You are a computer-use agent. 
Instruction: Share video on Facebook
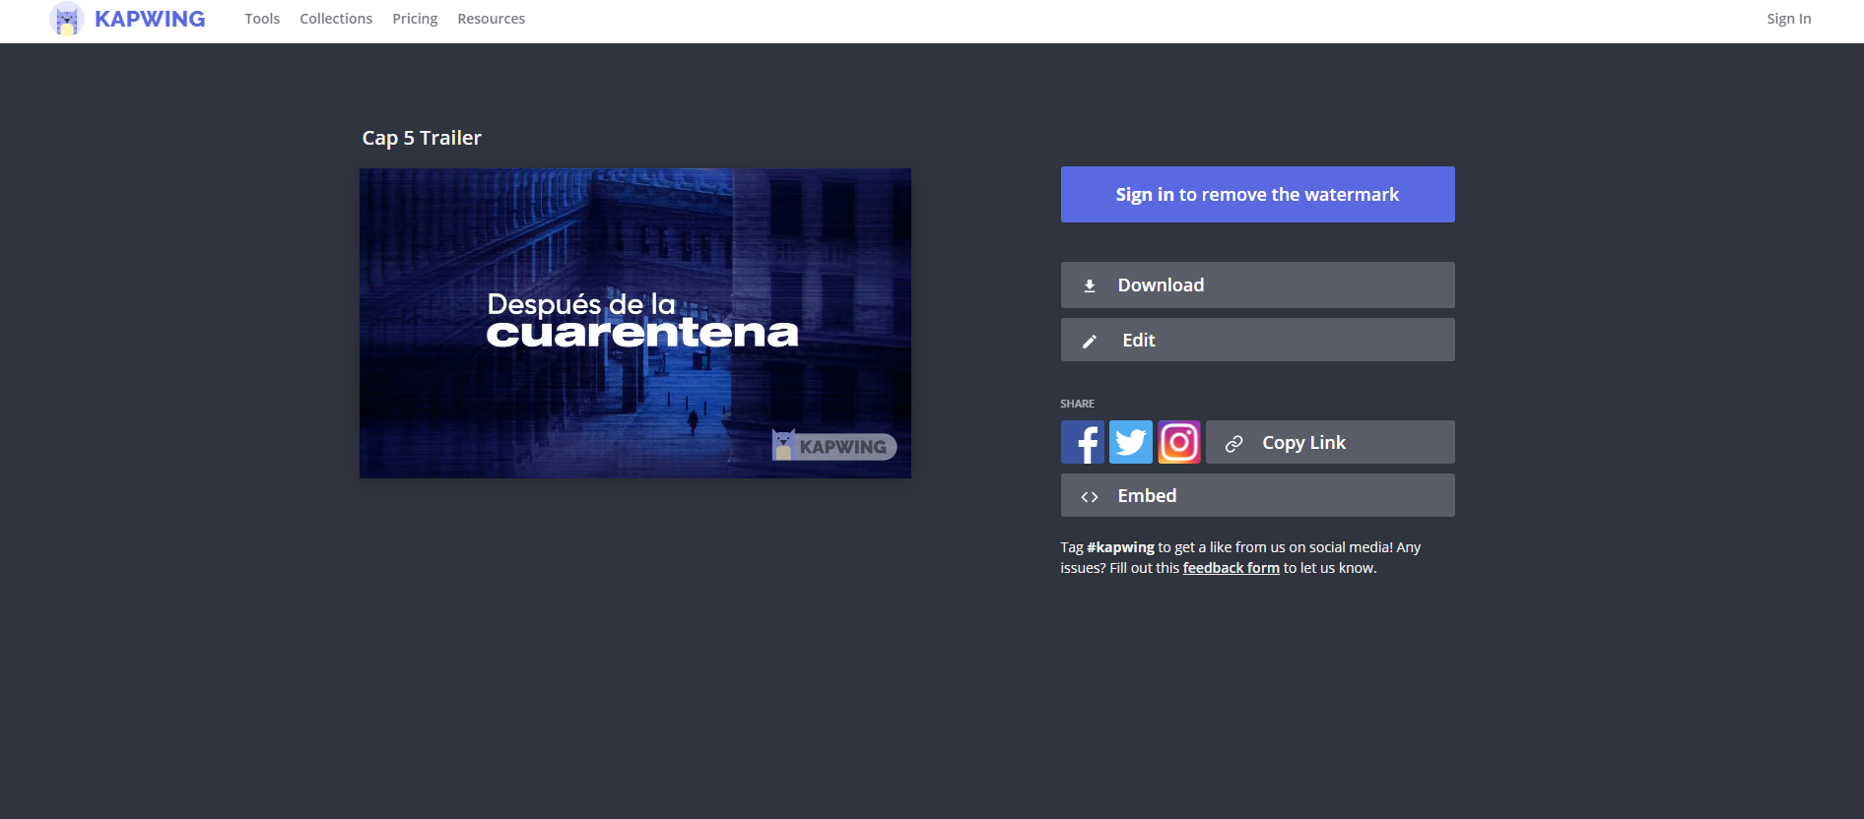click(x=1083, y=442)
